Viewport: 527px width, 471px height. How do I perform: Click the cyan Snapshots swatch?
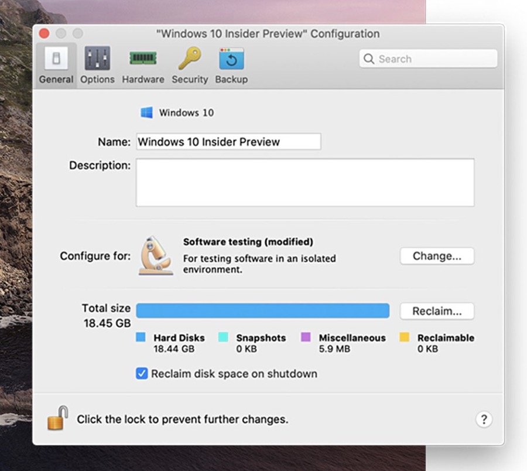[223, 337]
